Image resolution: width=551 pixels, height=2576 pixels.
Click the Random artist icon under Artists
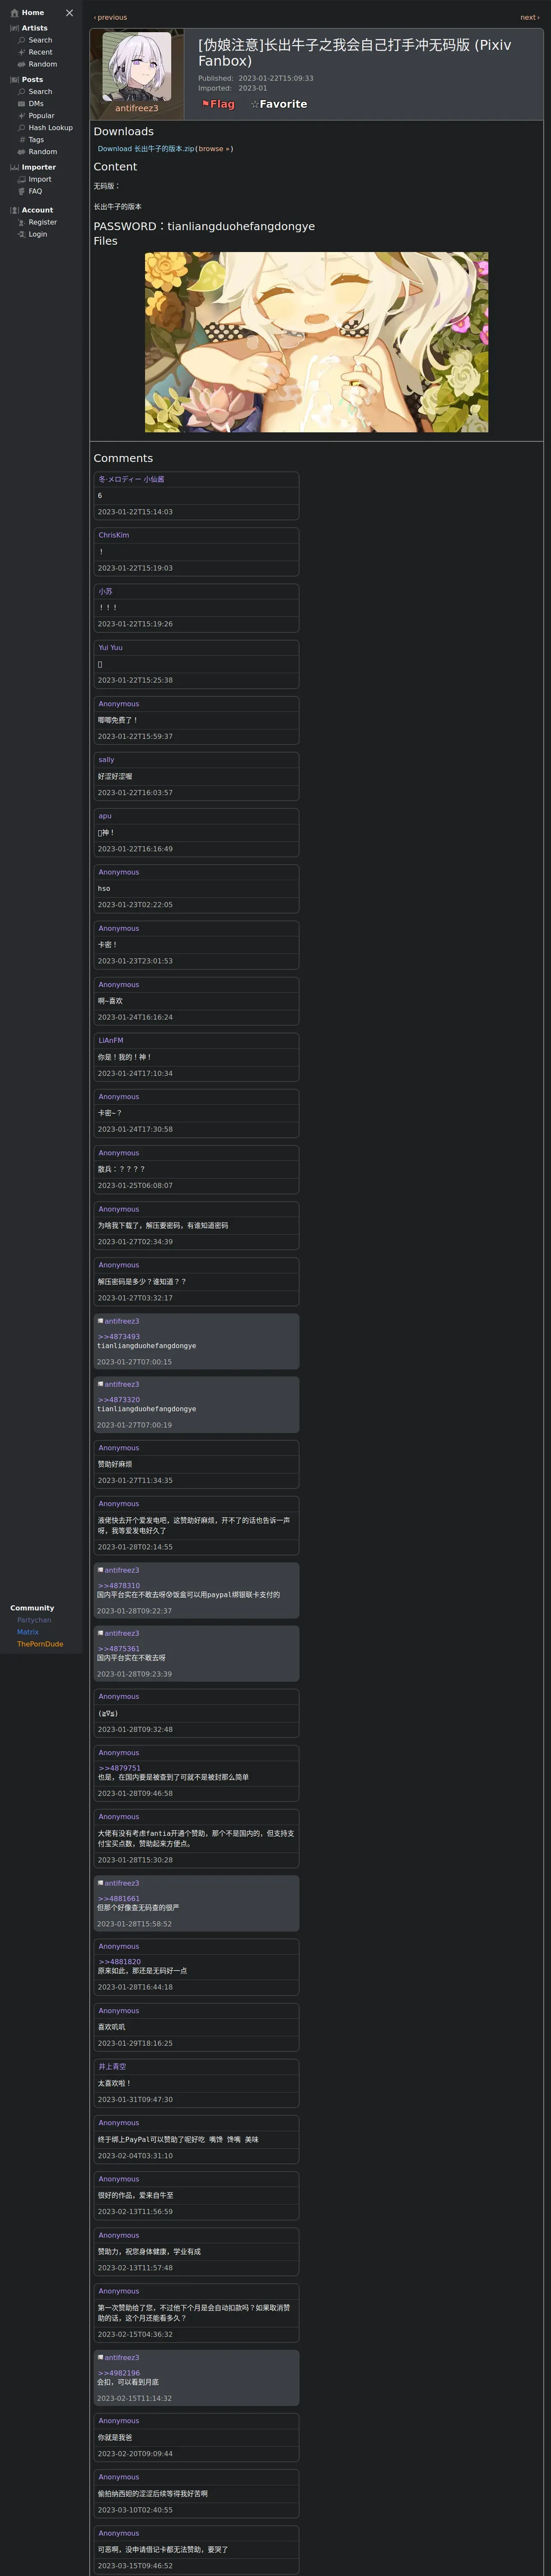22,64
